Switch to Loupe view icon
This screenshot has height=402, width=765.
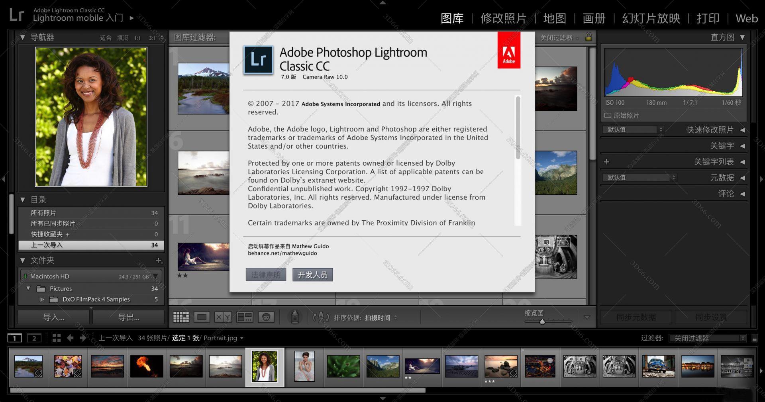(202, 317)
